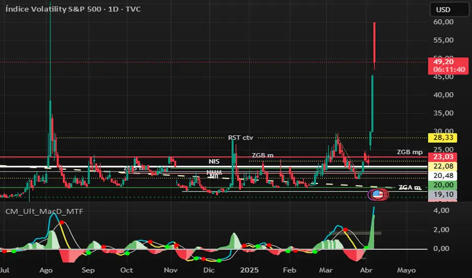Click the yellow 28,33 price label
472x278 pixels.
tap(443, 137)
